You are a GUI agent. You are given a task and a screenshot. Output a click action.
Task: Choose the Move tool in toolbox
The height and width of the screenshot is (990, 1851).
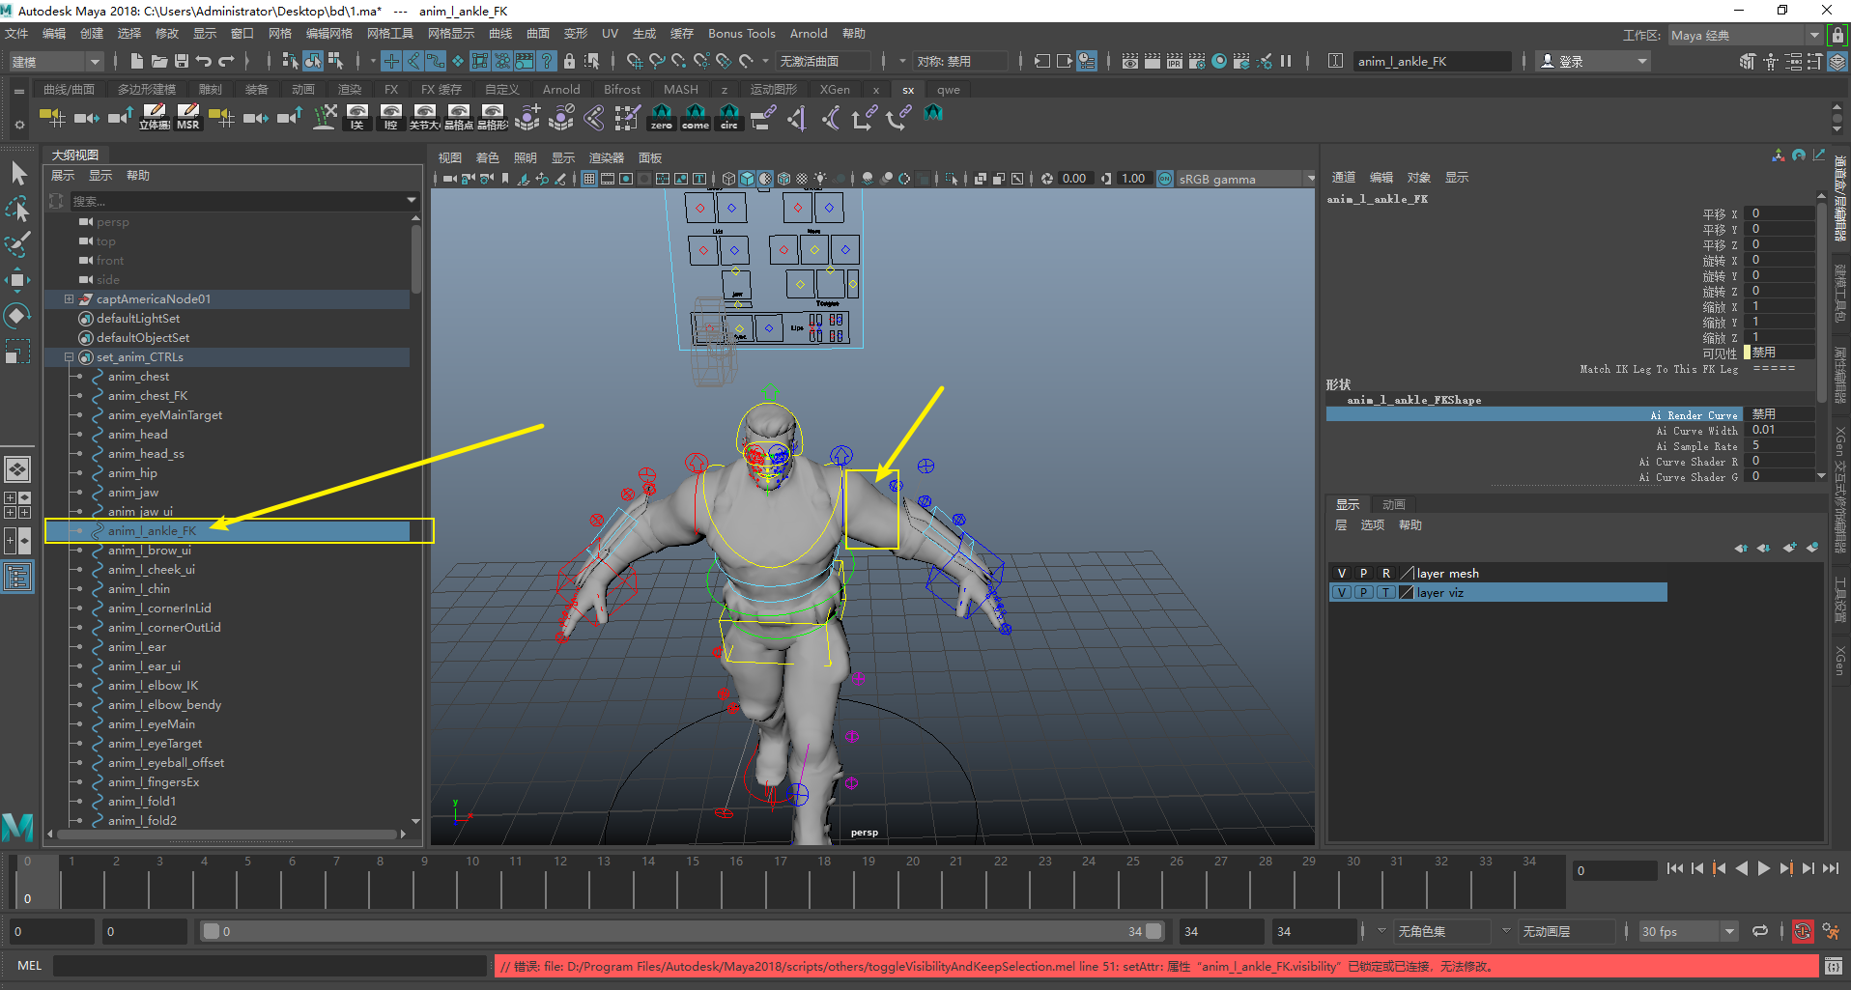[17, 280]
